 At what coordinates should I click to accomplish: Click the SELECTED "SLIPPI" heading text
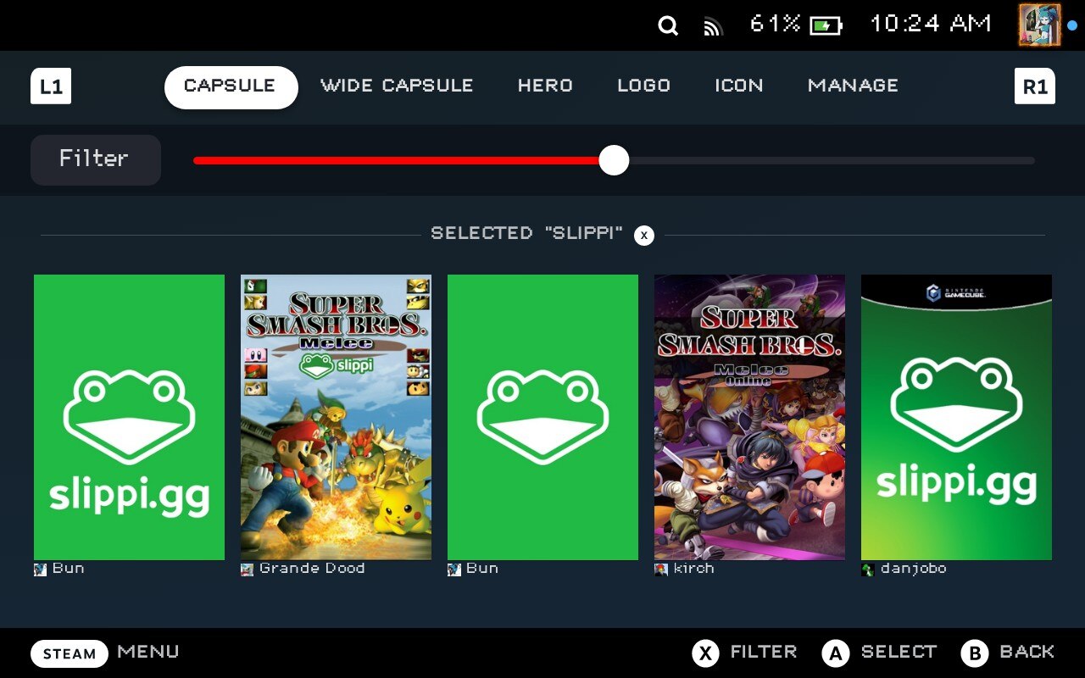pyautogui.click(x=527, y=233)
